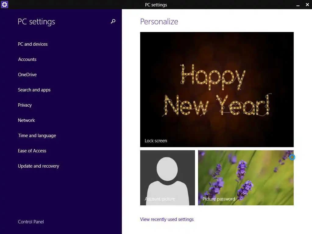Open the Control Panel link
This screenshot has width=312, height=234.
31,222
